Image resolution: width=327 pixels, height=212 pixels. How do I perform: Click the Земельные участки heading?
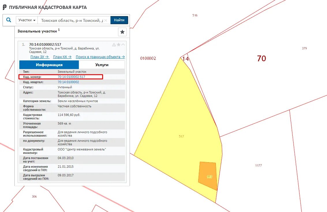[x=37, y=31]
